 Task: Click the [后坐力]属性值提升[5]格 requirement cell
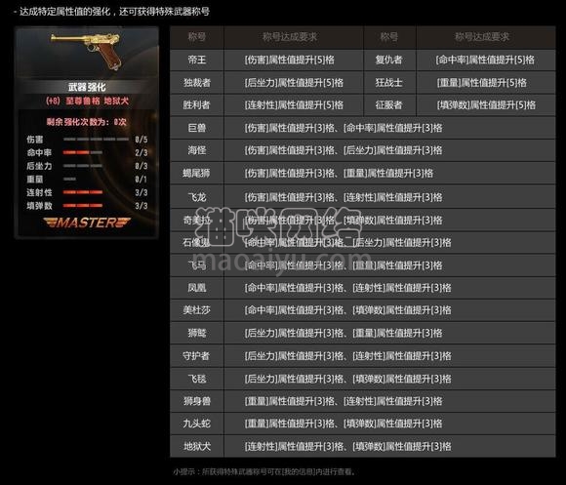(x=294, y=83)
